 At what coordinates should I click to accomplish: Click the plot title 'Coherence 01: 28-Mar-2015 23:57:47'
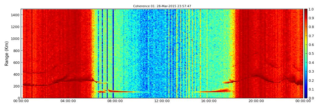[162, 6]
